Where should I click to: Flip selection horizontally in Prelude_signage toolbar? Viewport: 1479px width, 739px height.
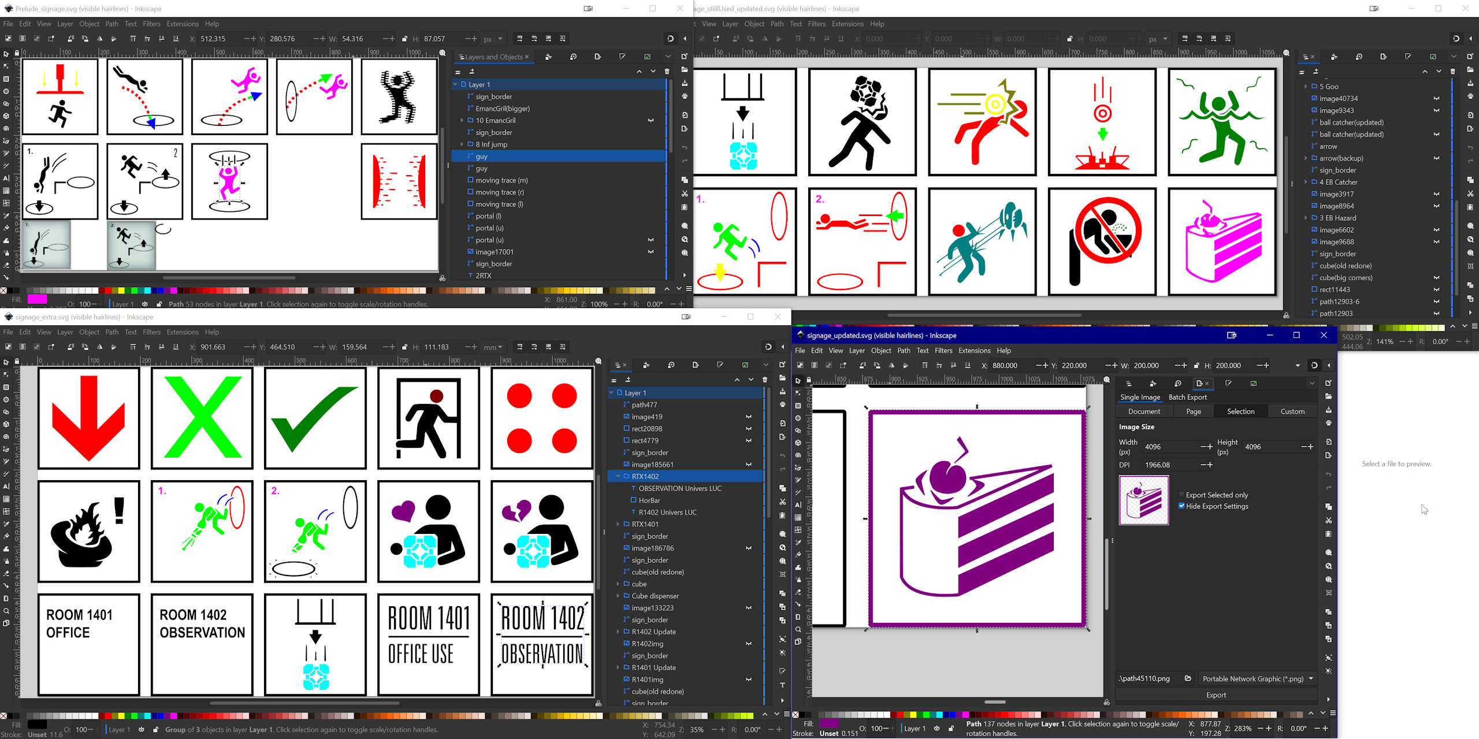point(99,39)
